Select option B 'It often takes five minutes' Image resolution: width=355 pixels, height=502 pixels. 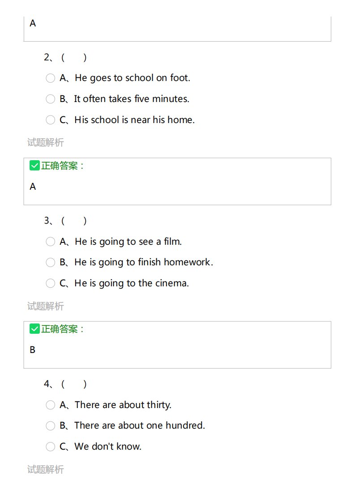pyautogui.click(x=50, y=99)
